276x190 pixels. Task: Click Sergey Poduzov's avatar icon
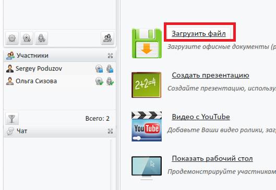(x=10, y=69)
